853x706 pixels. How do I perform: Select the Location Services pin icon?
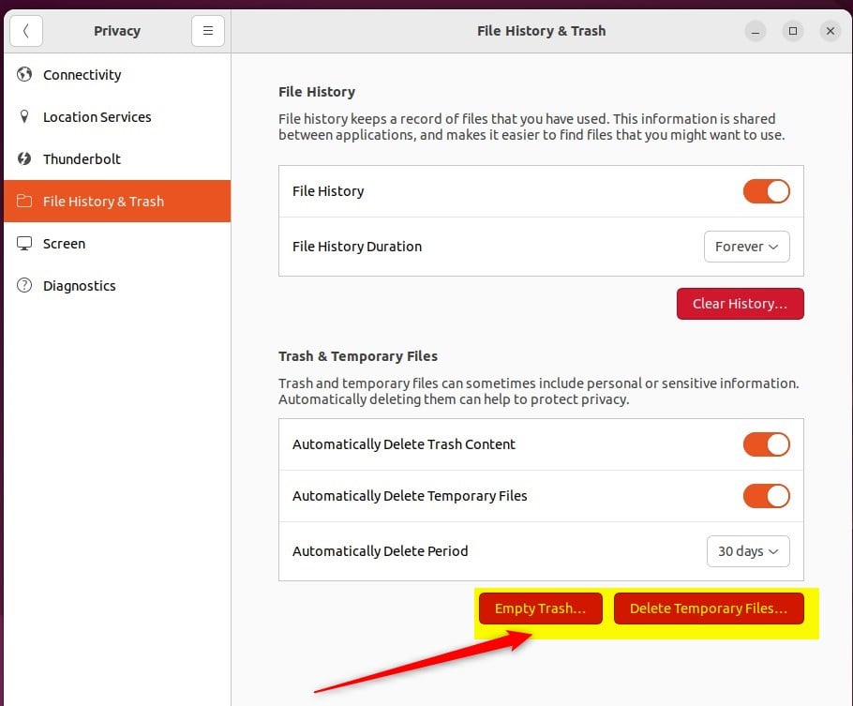tap(24, 117)
